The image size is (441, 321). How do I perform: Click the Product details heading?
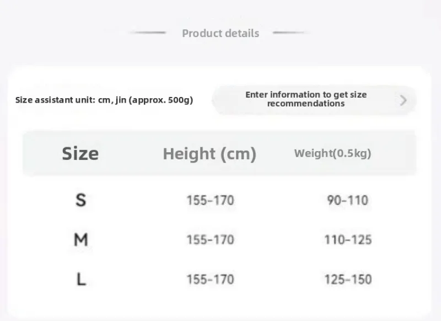[x=220, y=33]
